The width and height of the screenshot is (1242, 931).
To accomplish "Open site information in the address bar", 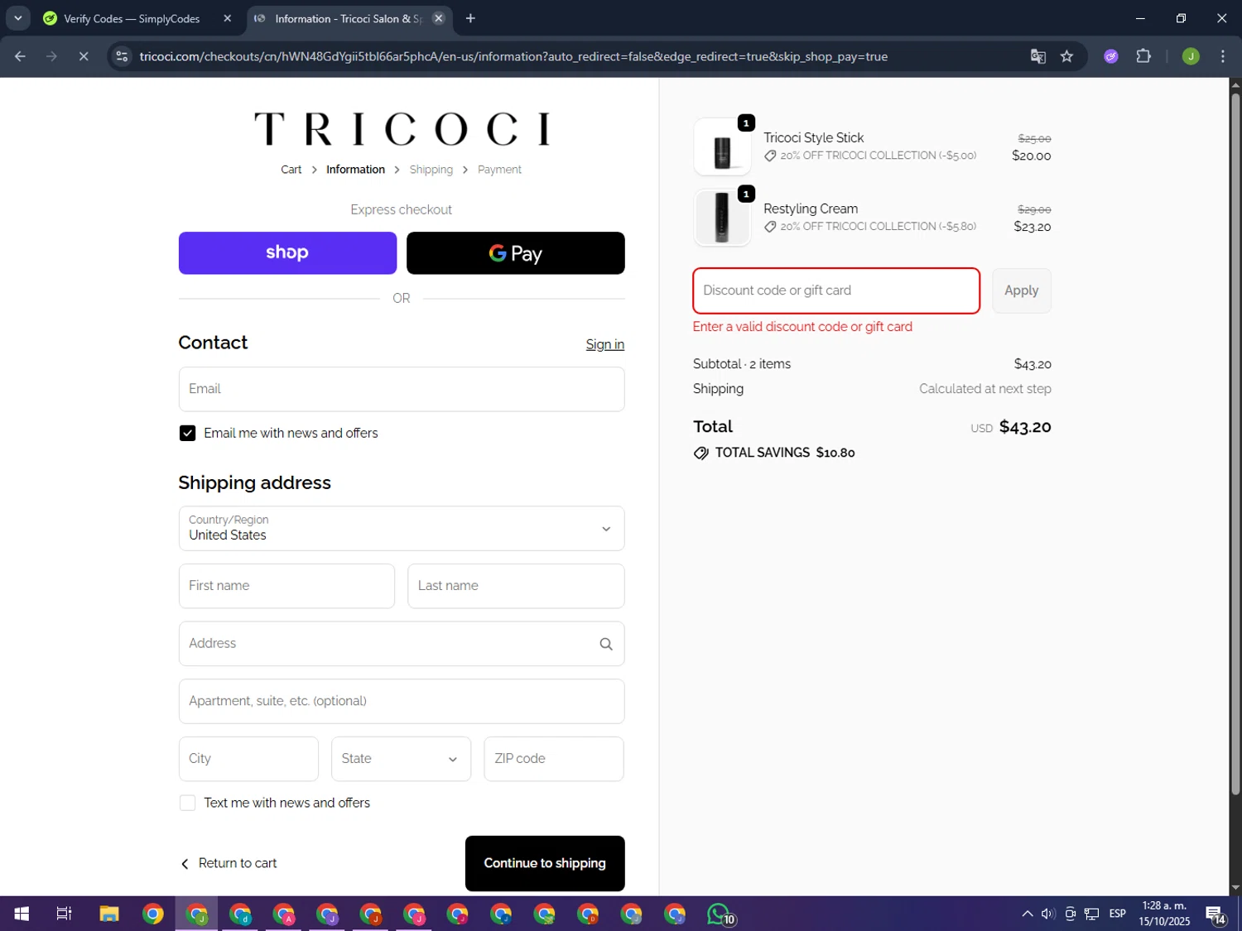I will 122,56.
